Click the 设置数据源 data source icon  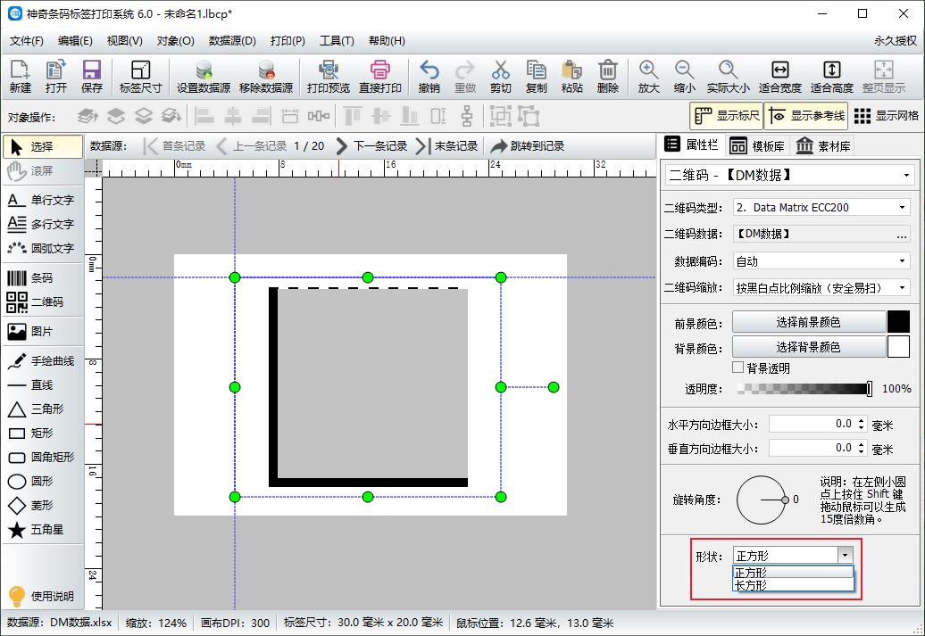click(203, 77)
